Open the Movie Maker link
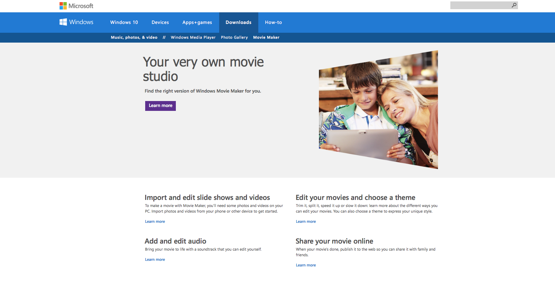This screenshot has width=555, height=283. coord(266,37)
